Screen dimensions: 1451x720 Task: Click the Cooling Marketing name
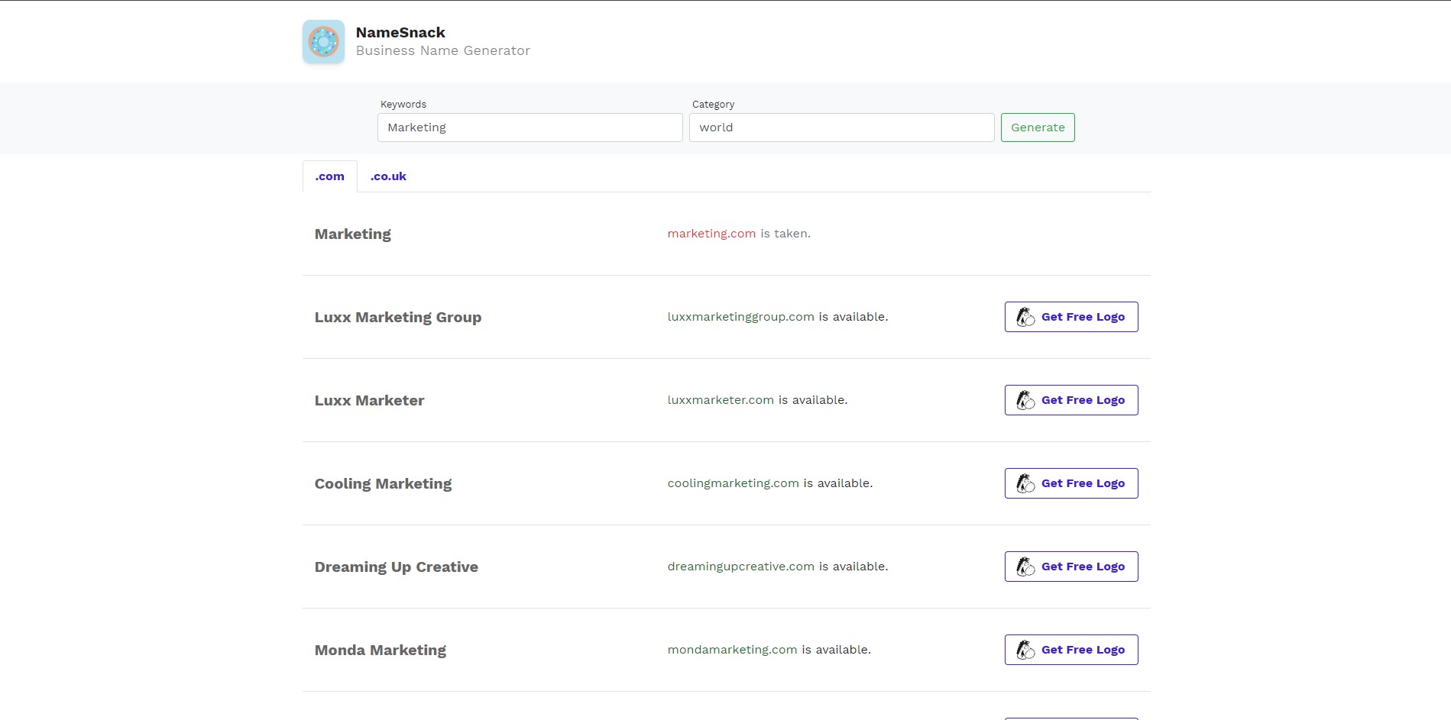pos(383,484)
